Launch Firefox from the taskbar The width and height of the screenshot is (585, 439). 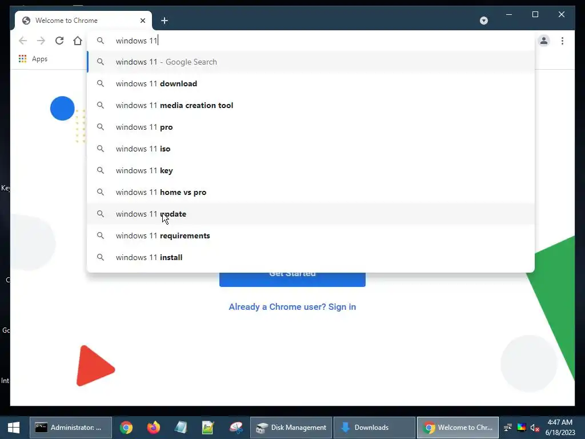pyautogui.click(x=153, y=428)
